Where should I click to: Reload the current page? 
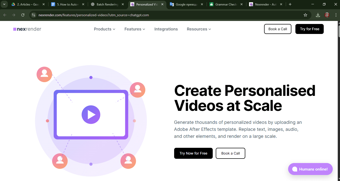click(23, 15)
